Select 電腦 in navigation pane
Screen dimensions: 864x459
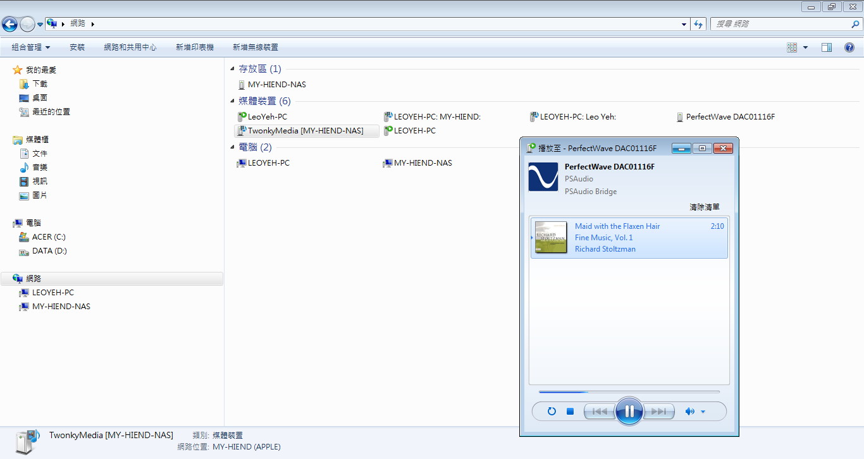[x=27, y=223]
